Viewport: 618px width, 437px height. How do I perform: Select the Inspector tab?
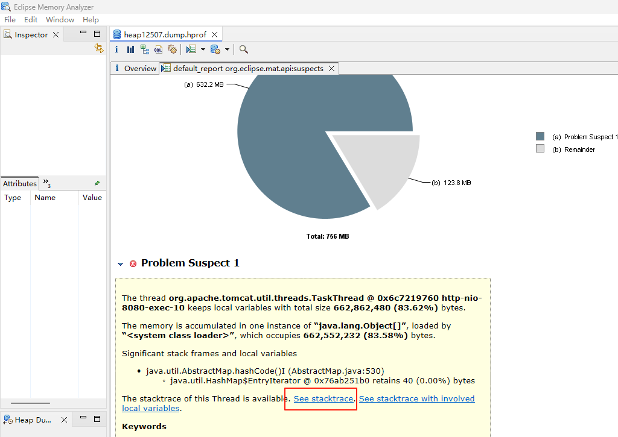[31, 34]
